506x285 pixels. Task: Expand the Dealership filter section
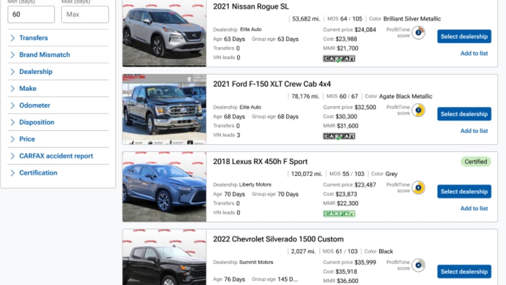click(36, 72)
